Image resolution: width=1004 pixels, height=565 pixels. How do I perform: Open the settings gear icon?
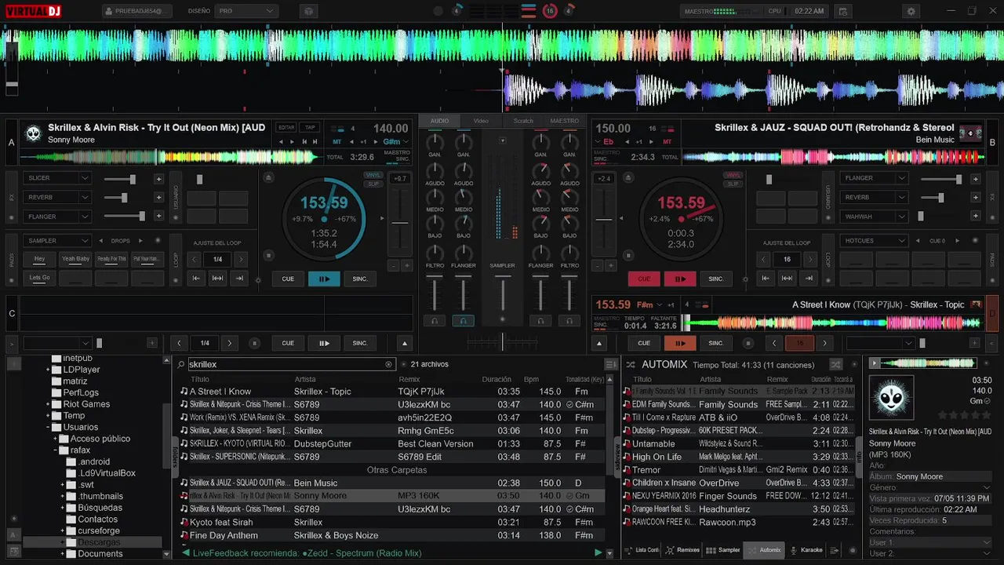(x=911, y=11)
